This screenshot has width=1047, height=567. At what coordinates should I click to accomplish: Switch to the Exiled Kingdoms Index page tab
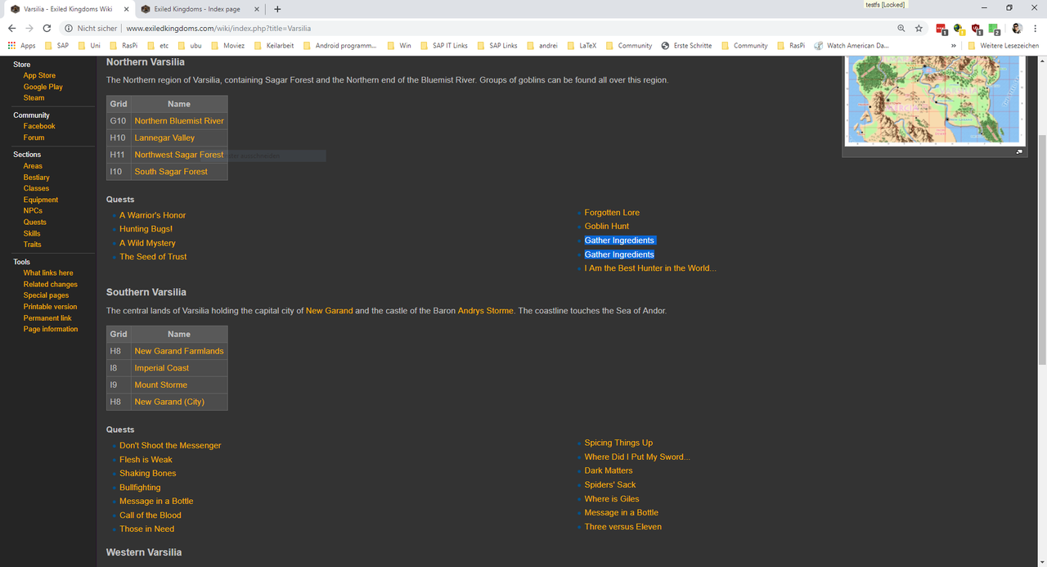pos(200,9)
